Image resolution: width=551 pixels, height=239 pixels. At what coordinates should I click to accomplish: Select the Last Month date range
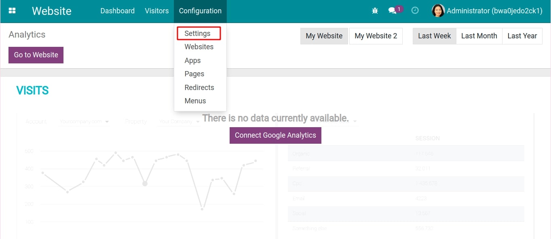(x=479, y=36)
